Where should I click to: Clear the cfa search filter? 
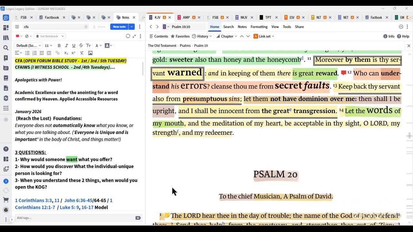tap(86, 27)
